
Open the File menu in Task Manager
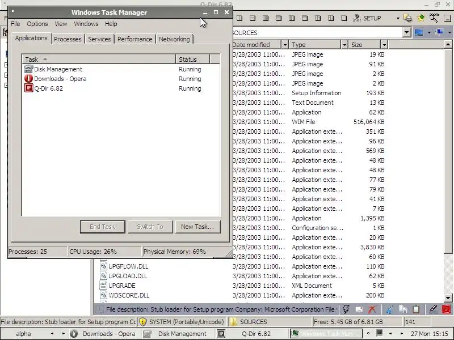pyautogui.click(x=15, y=24)
